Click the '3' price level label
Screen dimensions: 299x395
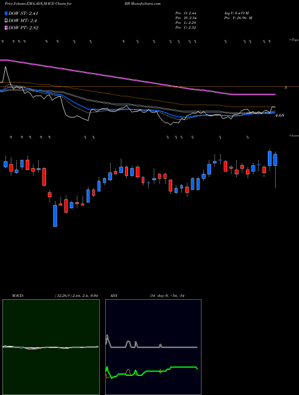286,87
